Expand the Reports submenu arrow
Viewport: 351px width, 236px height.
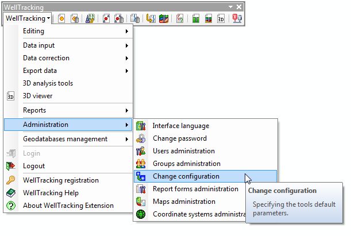coord(127,110)
